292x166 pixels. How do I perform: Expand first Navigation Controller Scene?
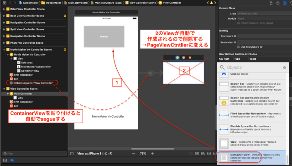[4, 22]
